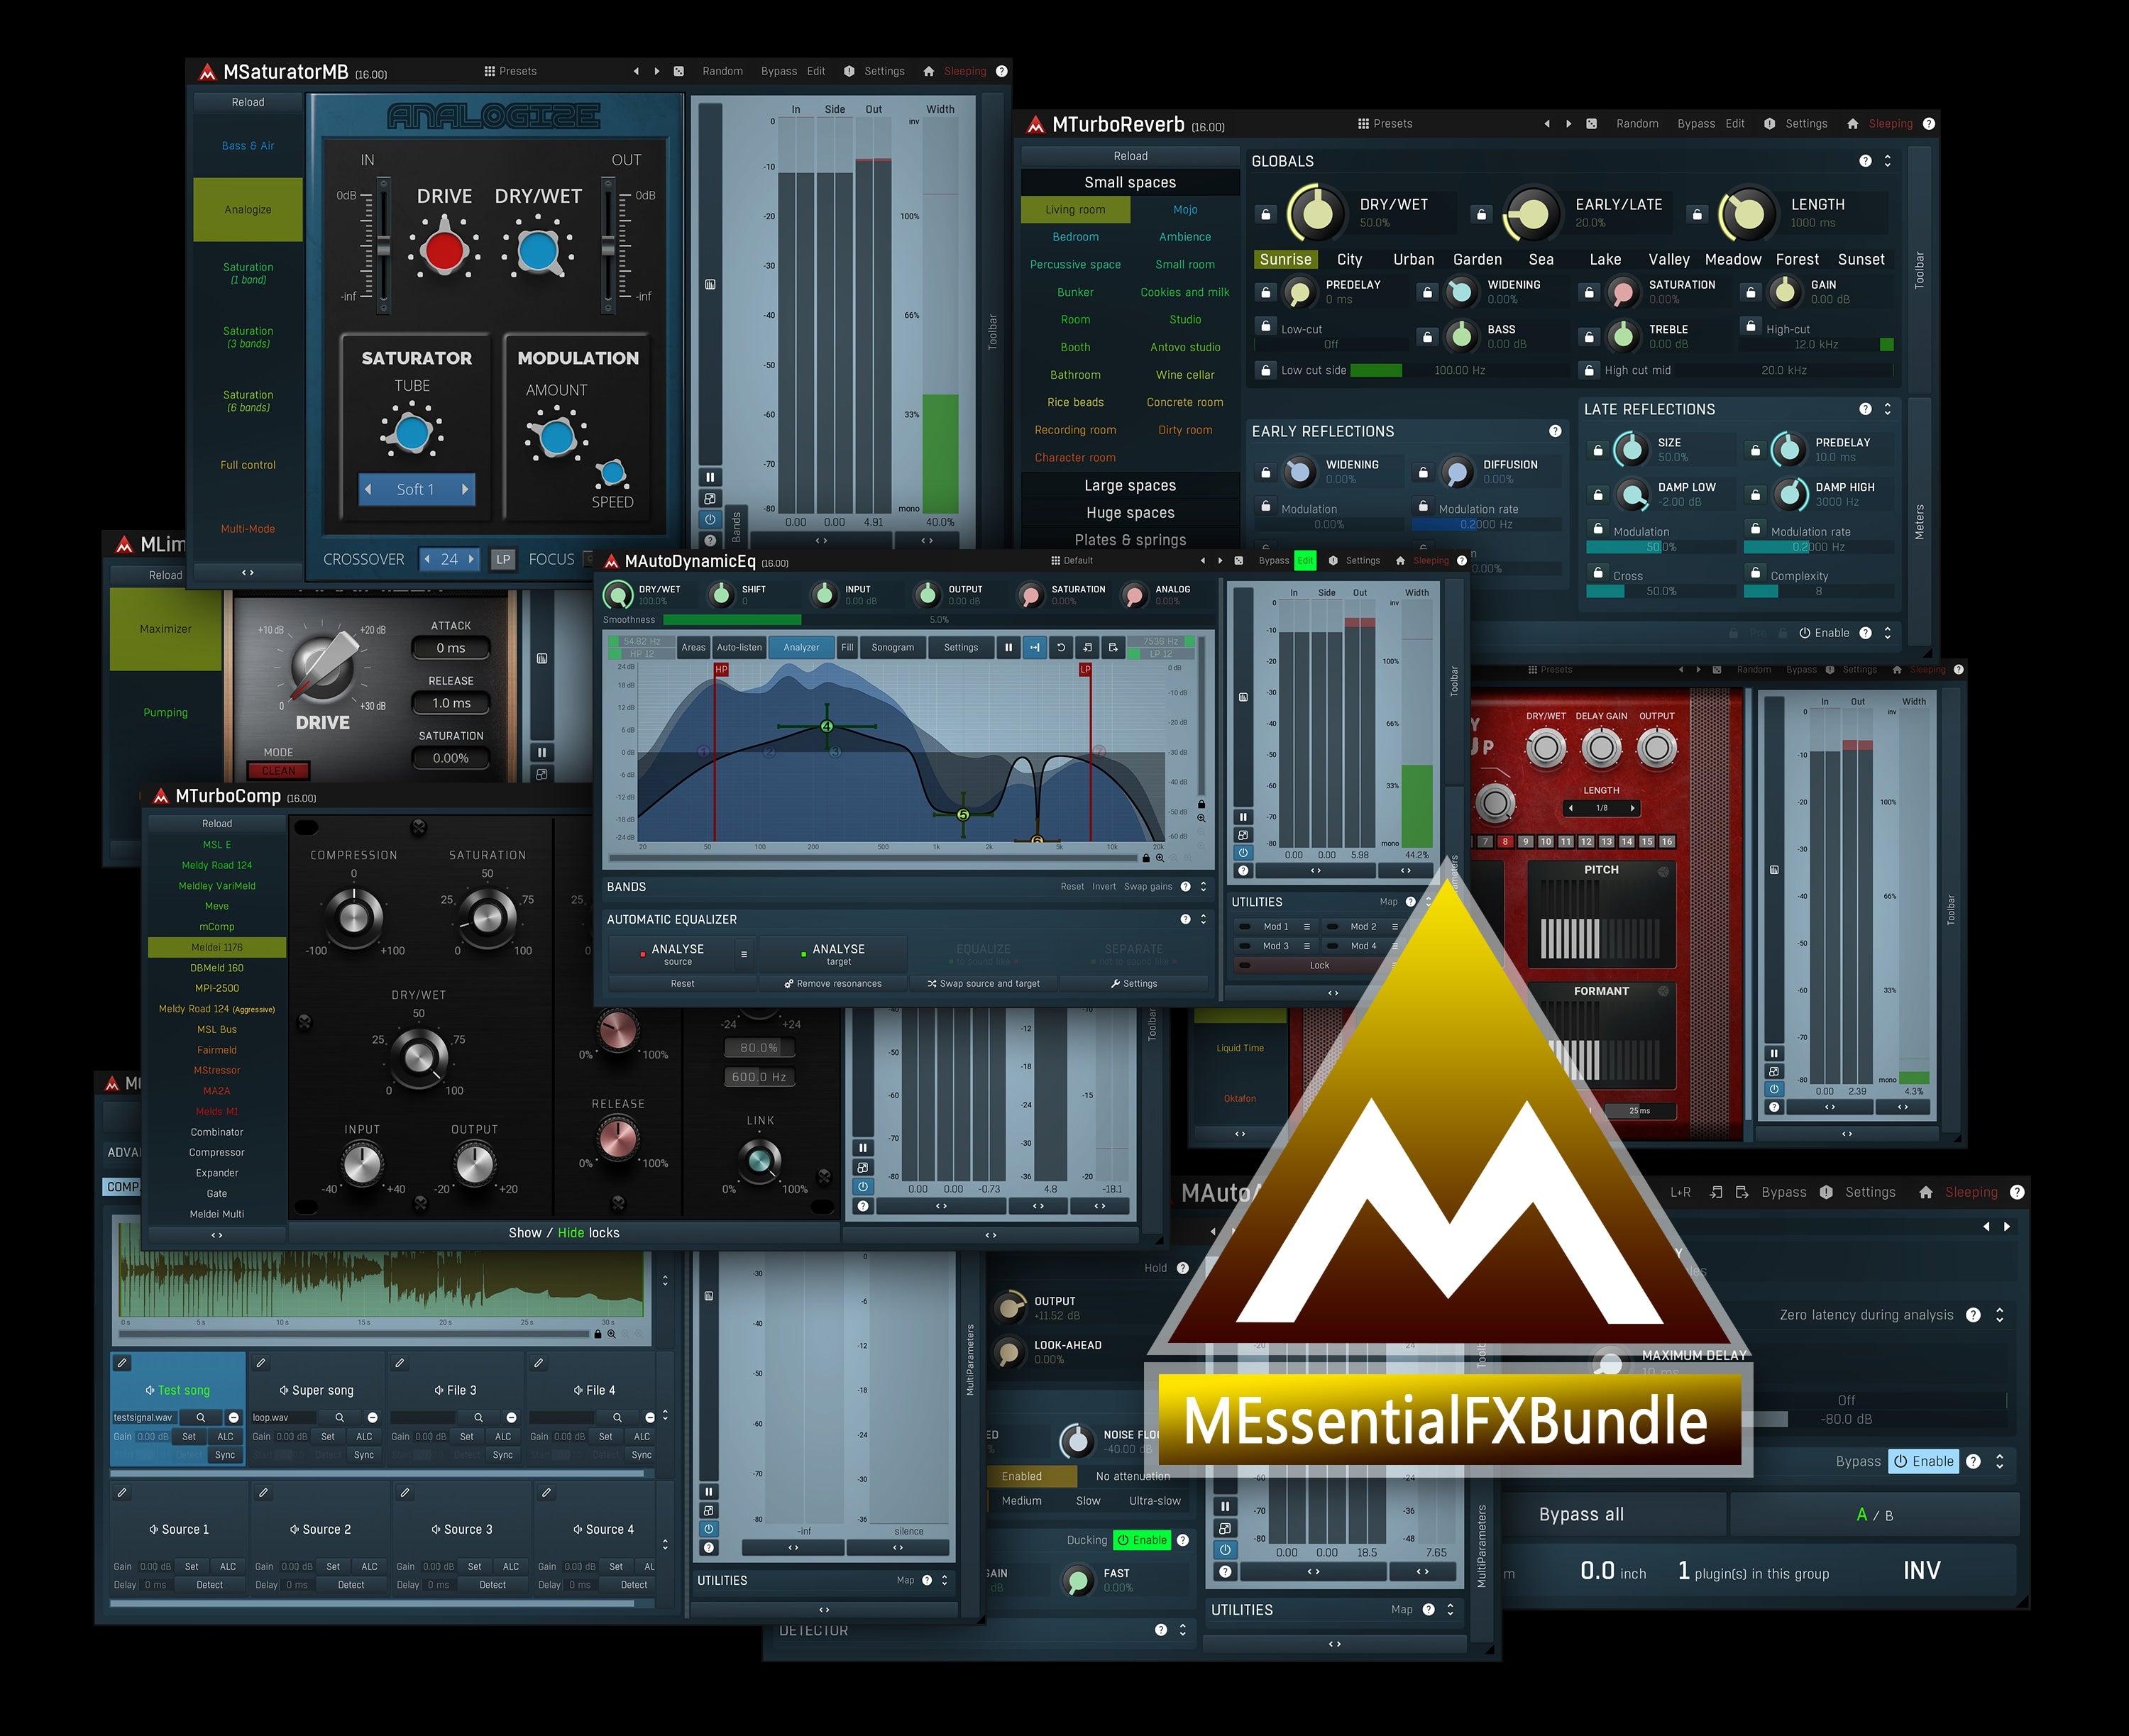Adjust the Smoothness slider in MAutoDynamicEq

pos(732,620)
